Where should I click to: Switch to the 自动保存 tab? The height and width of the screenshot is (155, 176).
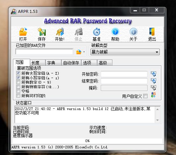[x=71, y=63]
